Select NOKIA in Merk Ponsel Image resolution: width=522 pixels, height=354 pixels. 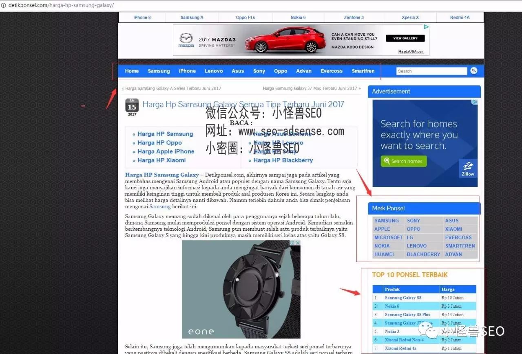(382, 246)
